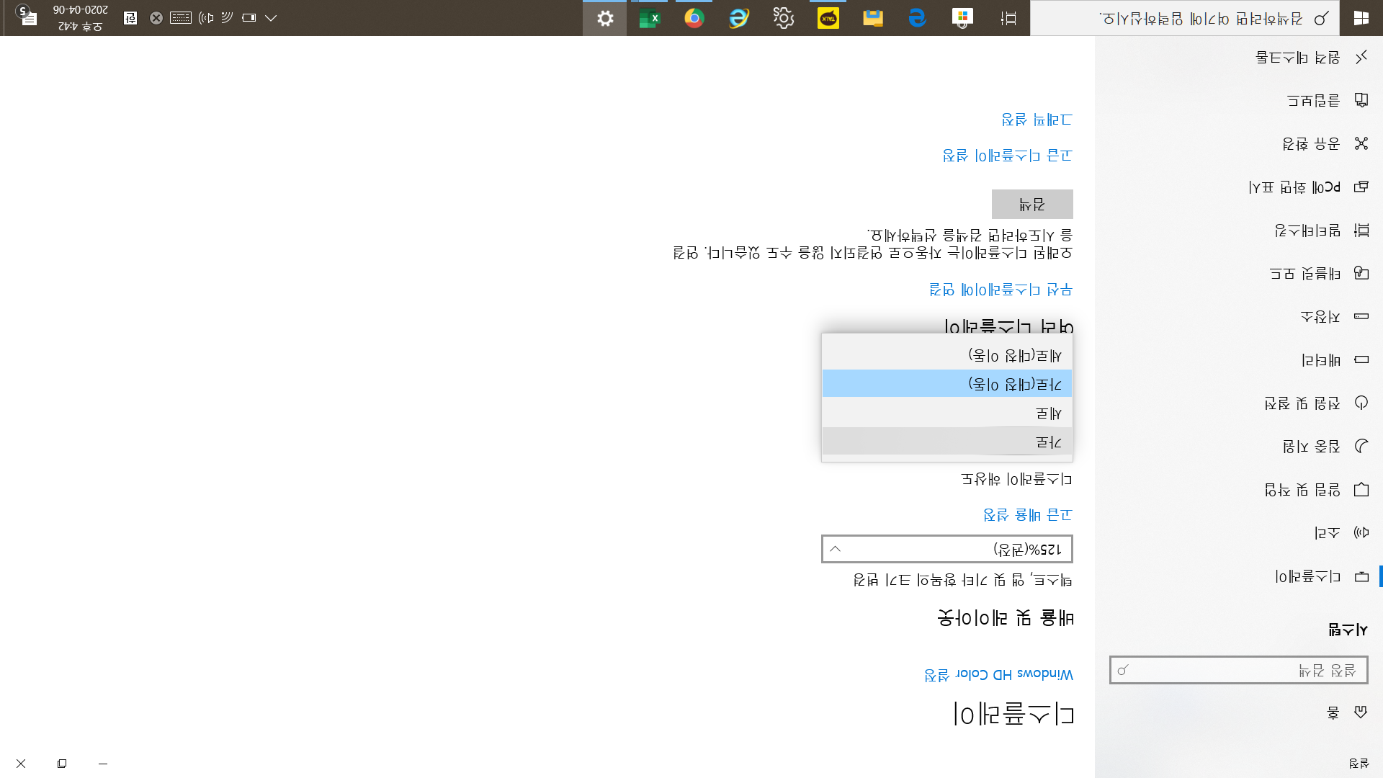Open the 소리 (Sound) settings page

(x=1325, y=533)
